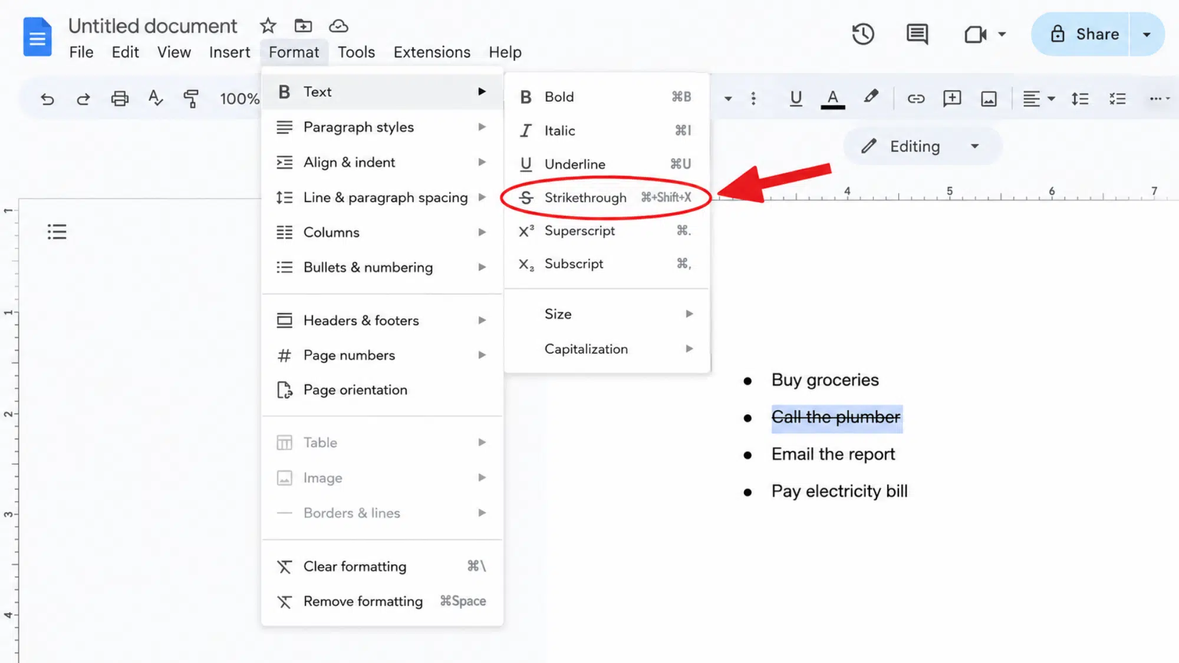Open line and paragraph spacing icon
This screenshot has height=663, width=1179.
tap(1080, 98)
